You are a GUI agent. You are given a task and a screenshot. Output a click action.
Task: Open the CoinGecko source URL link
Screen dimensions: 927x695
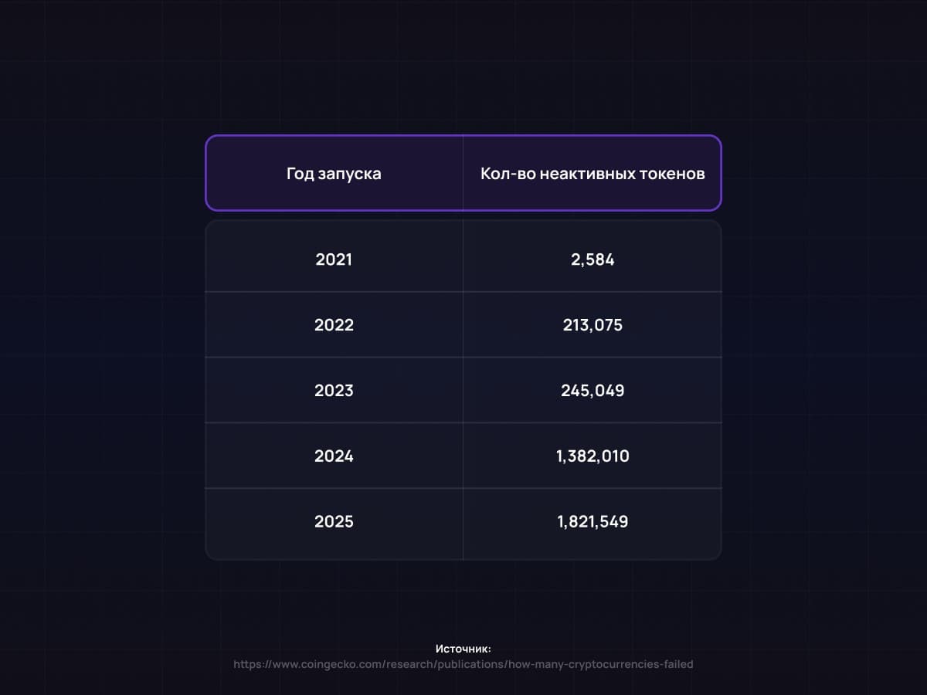click(x=463, y=664)
